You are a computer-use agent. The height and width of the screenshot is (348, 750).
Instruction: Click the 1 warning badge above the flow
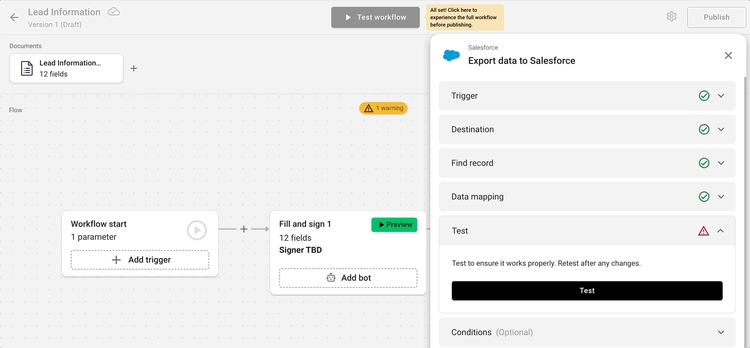click(383, 108)
